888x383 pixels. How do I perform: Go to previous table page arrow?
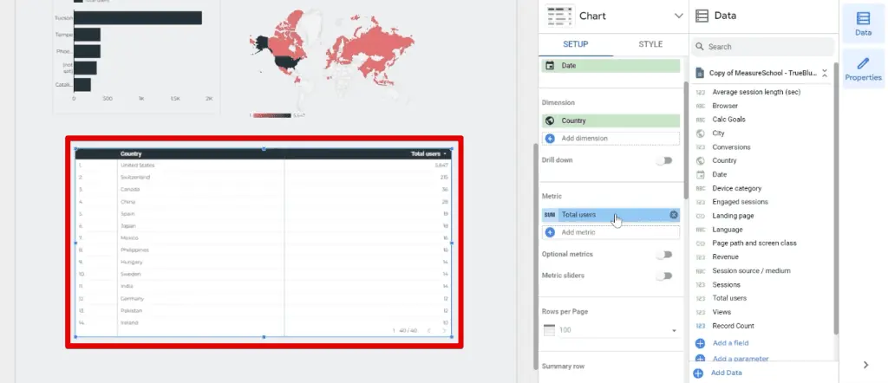pyautogui.click(x=428, y=330)
